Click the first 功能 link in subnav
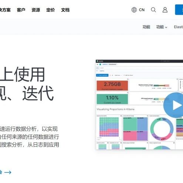183x183 pixels. [x=146, y=27]
